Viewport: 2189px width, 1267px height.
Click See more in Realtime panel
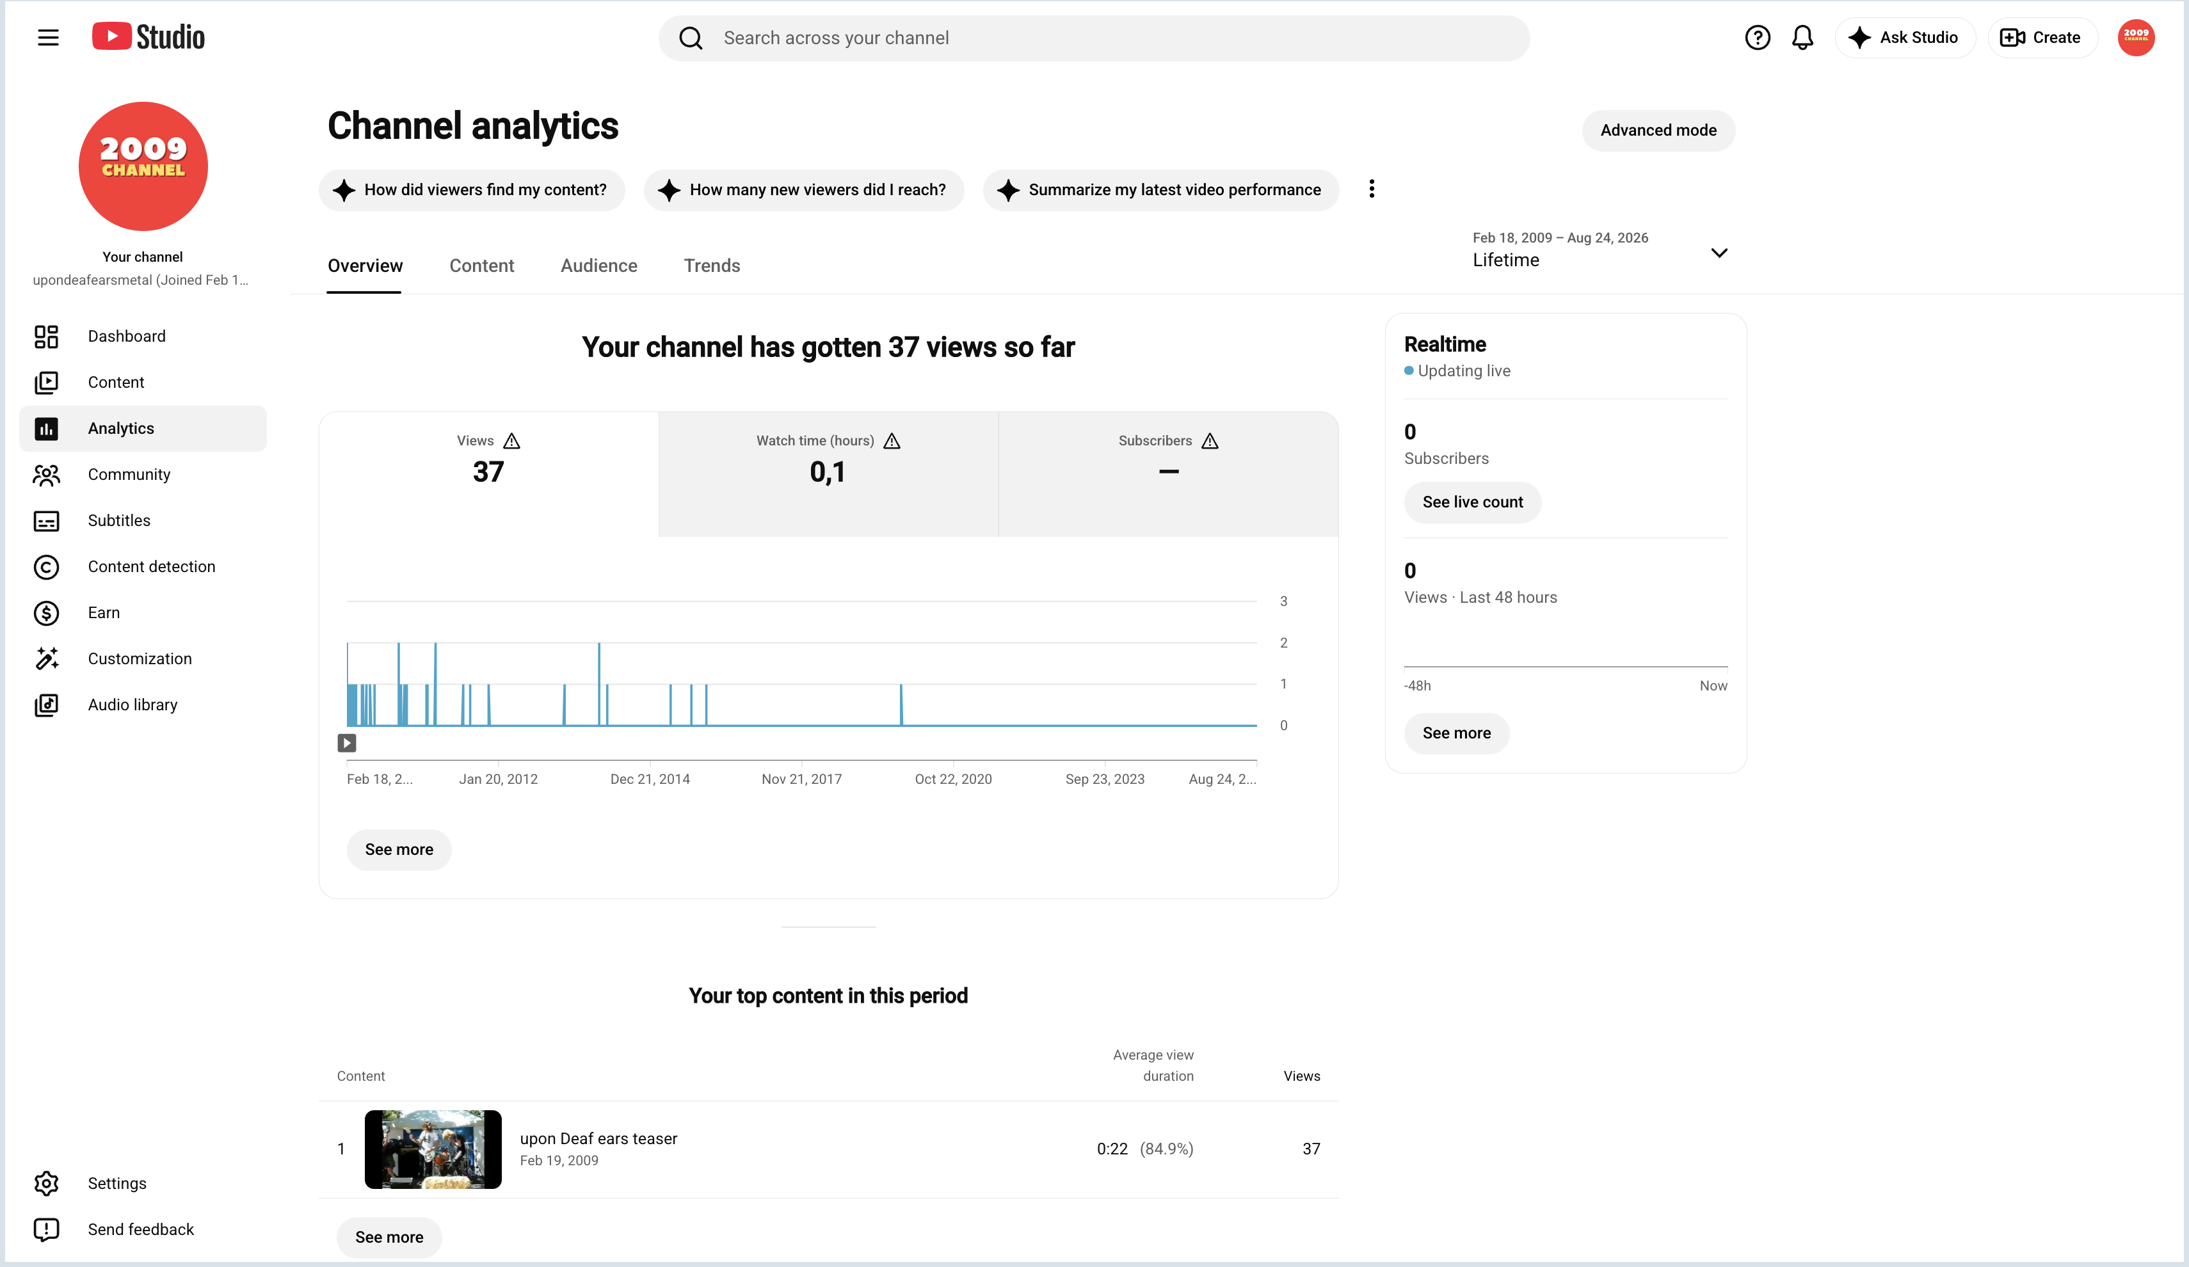(1457, 733)
